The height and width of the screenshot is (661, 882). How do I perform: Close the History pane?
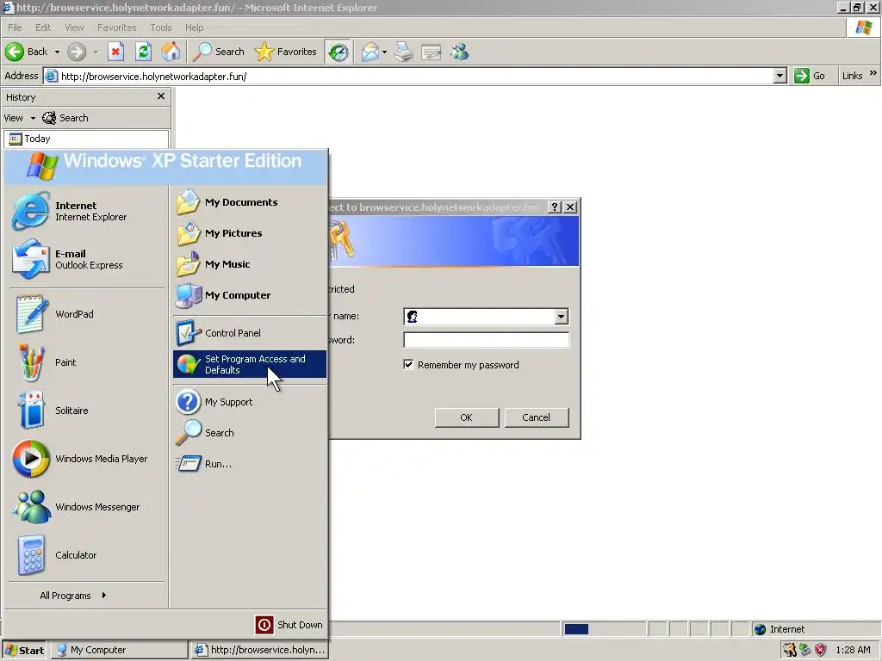tap(161, 96)
